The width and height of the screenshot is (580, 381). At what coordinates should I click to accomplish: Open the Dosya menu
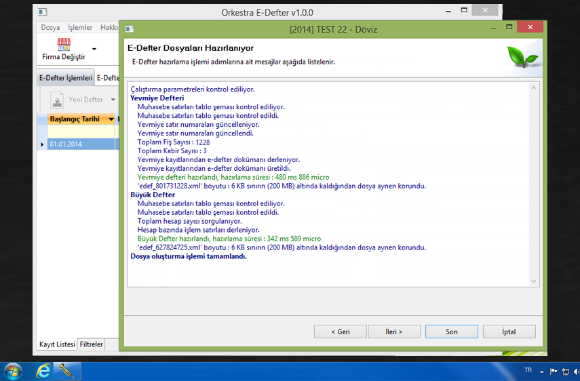[x=50, y=28]
